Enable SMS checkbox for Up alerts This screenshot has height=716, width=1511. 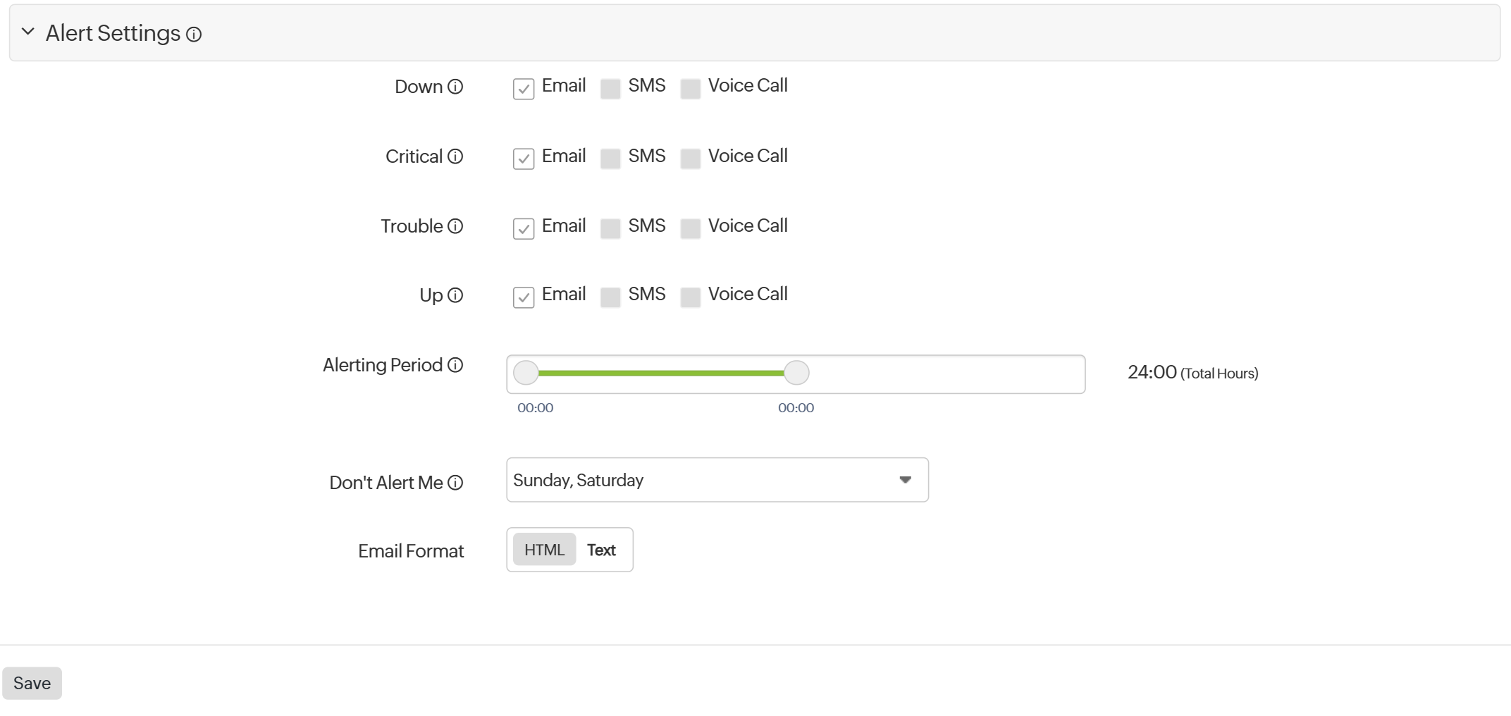pyautogui.click(x=610, y=297)
